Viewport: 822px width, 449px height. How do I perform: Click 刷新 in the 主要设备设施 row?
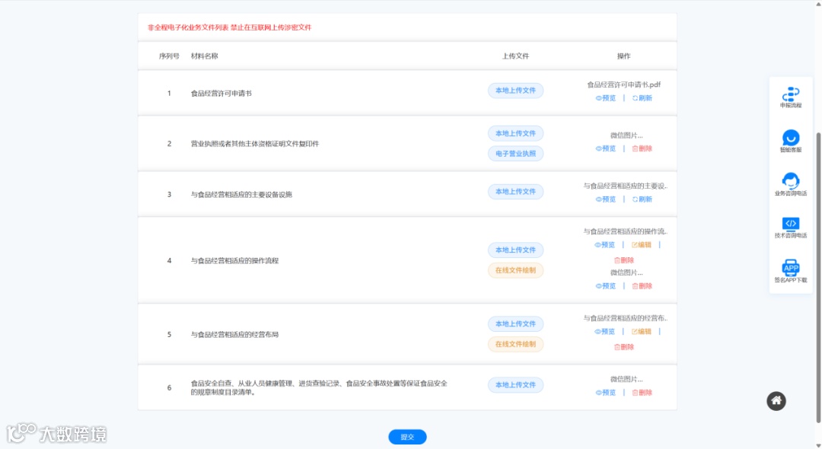pos(642,199)
